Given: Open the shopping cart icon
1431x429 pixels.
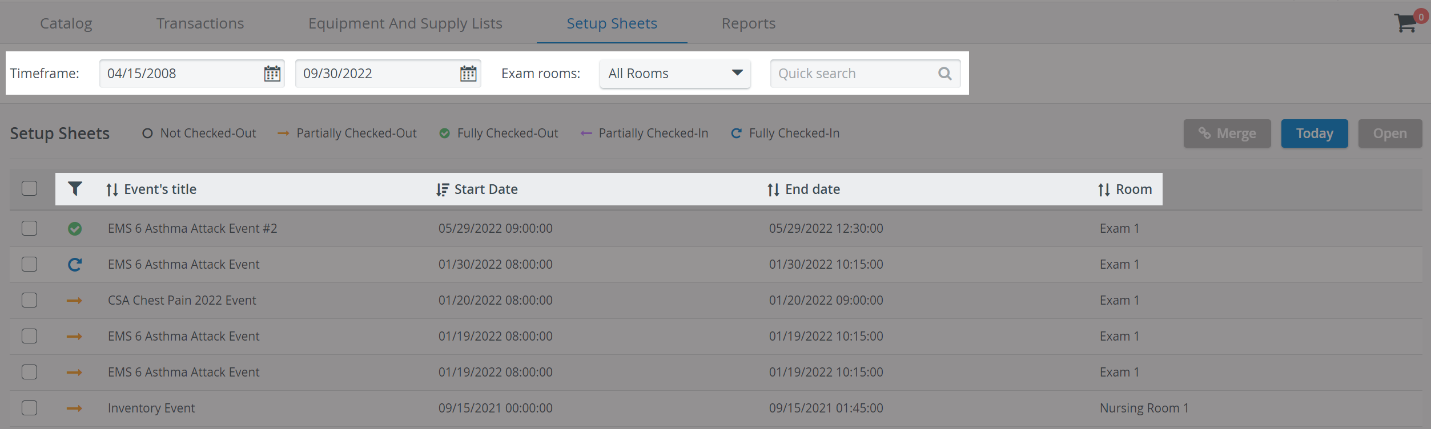Looking at the screenshot, I should pos(1405,23).
